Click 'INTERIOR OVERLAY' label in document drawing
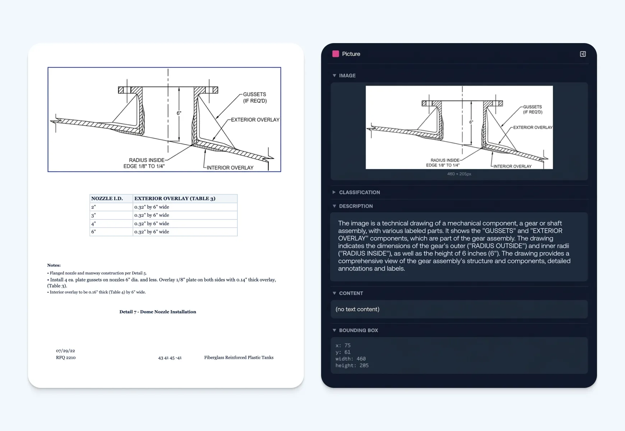 230,168
